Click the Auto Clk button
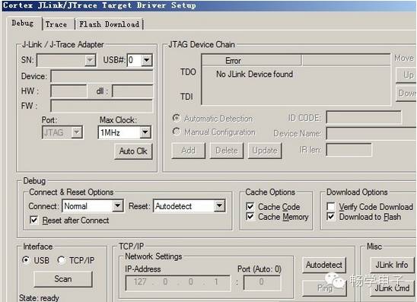The image size is (417, 302). click(x=133, y=151)
